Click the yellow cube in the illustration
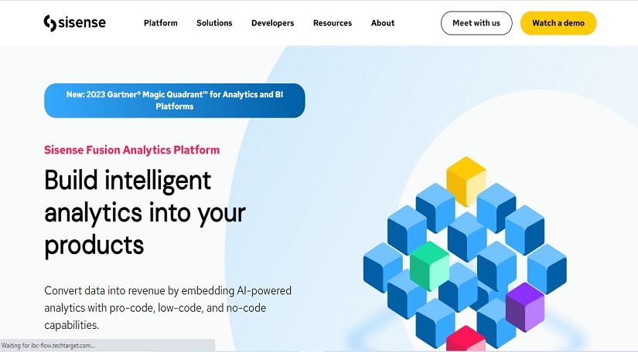The image size is (638, 352). (466, 181)
